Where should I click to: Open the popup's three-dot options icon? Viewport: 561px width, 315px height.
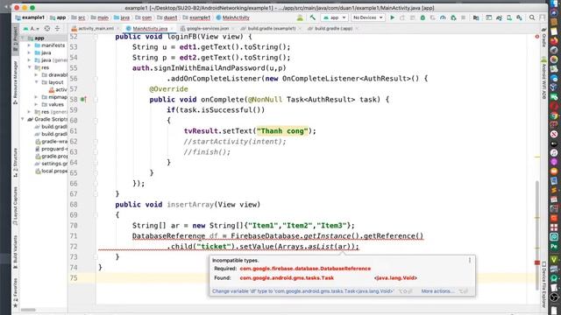pyautogui.click(x=470, y=261)
